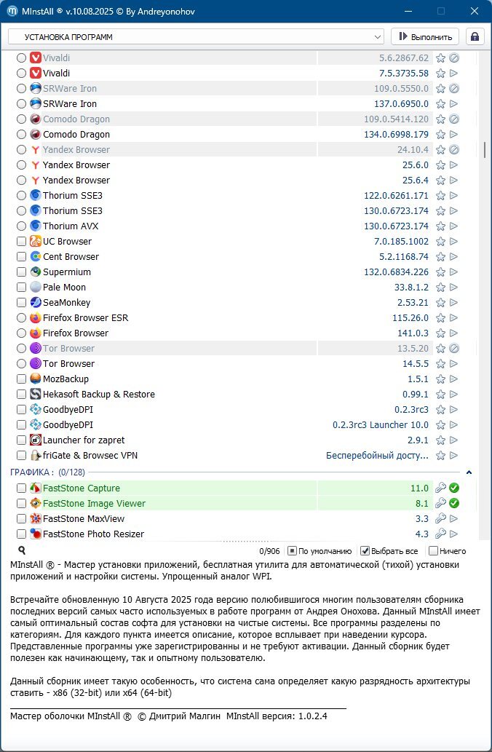Click the lock icon button
The width and height of the screenshot is (492, 752).
pyautogui.click(x=475, y=37)
